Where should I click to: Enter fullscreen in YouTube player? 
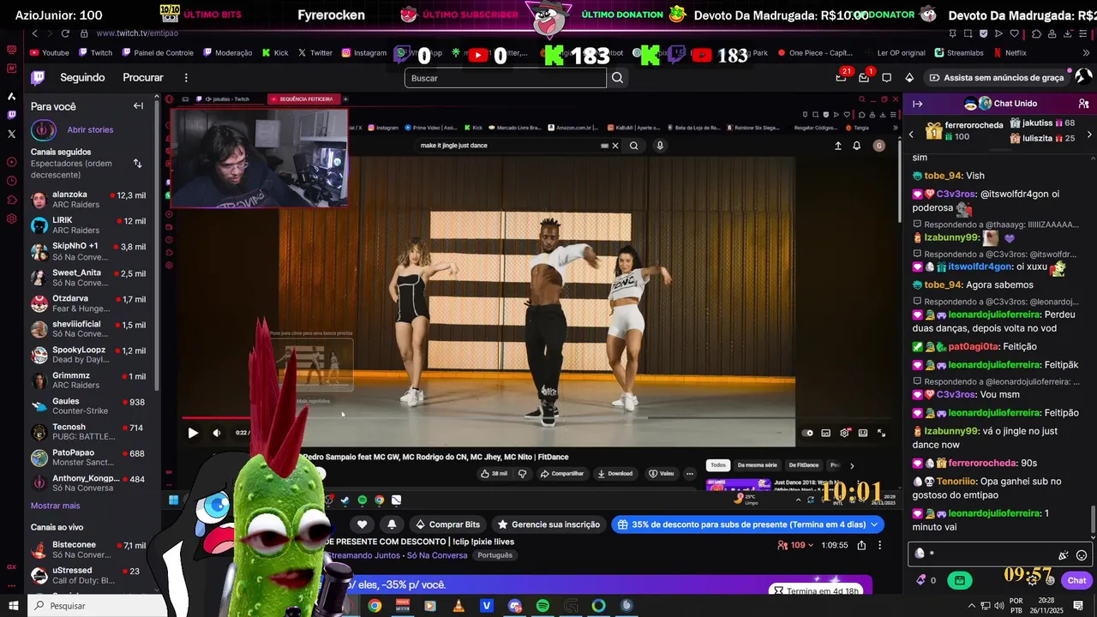tap(881, 433)
